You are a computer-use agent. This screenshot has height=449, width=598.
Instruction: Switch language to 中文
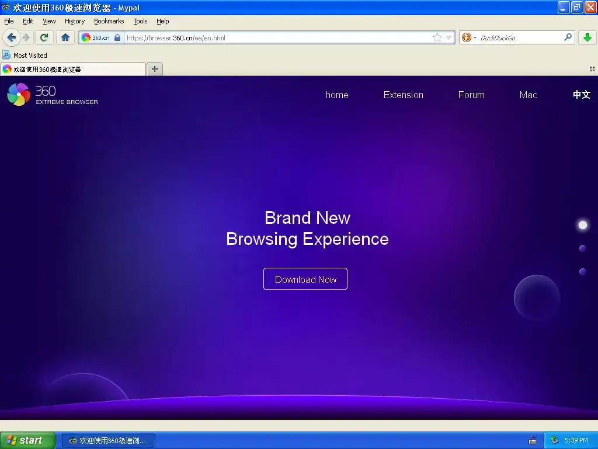[x=582, y=95]
